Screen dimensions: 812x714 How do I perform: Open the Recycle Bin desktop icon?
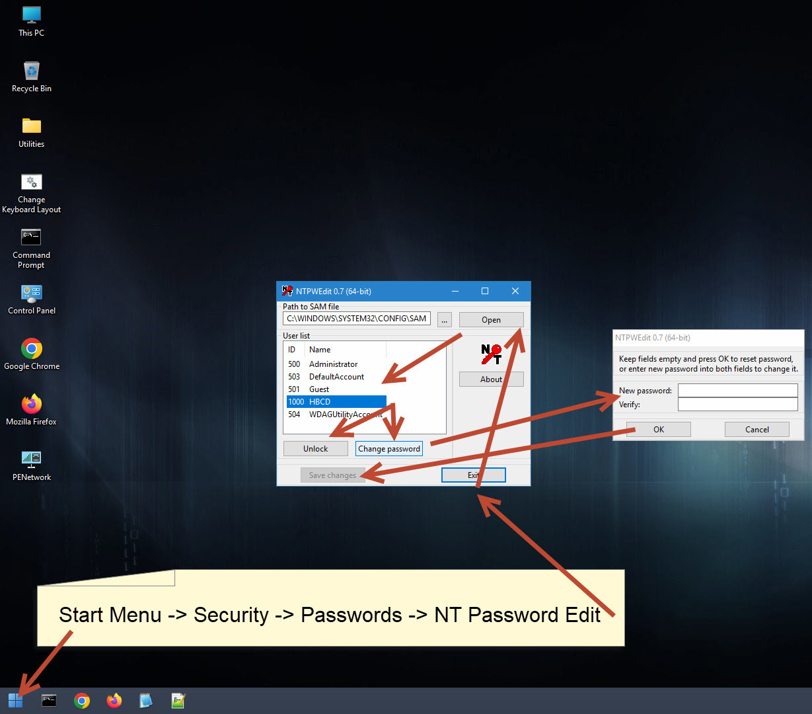tap(32, 77)
